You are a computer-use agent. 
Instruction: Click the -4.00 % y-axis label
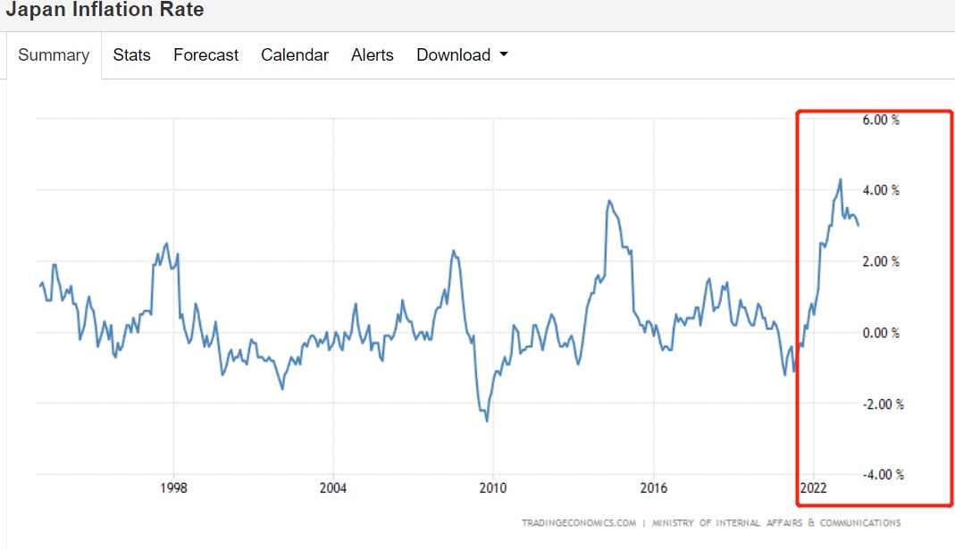(884, 475)
